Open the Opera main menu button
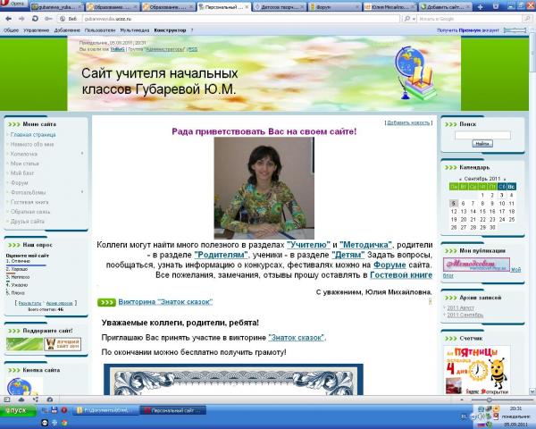The width and height of the screenshot is (536, 429). [x=13, y=4]
